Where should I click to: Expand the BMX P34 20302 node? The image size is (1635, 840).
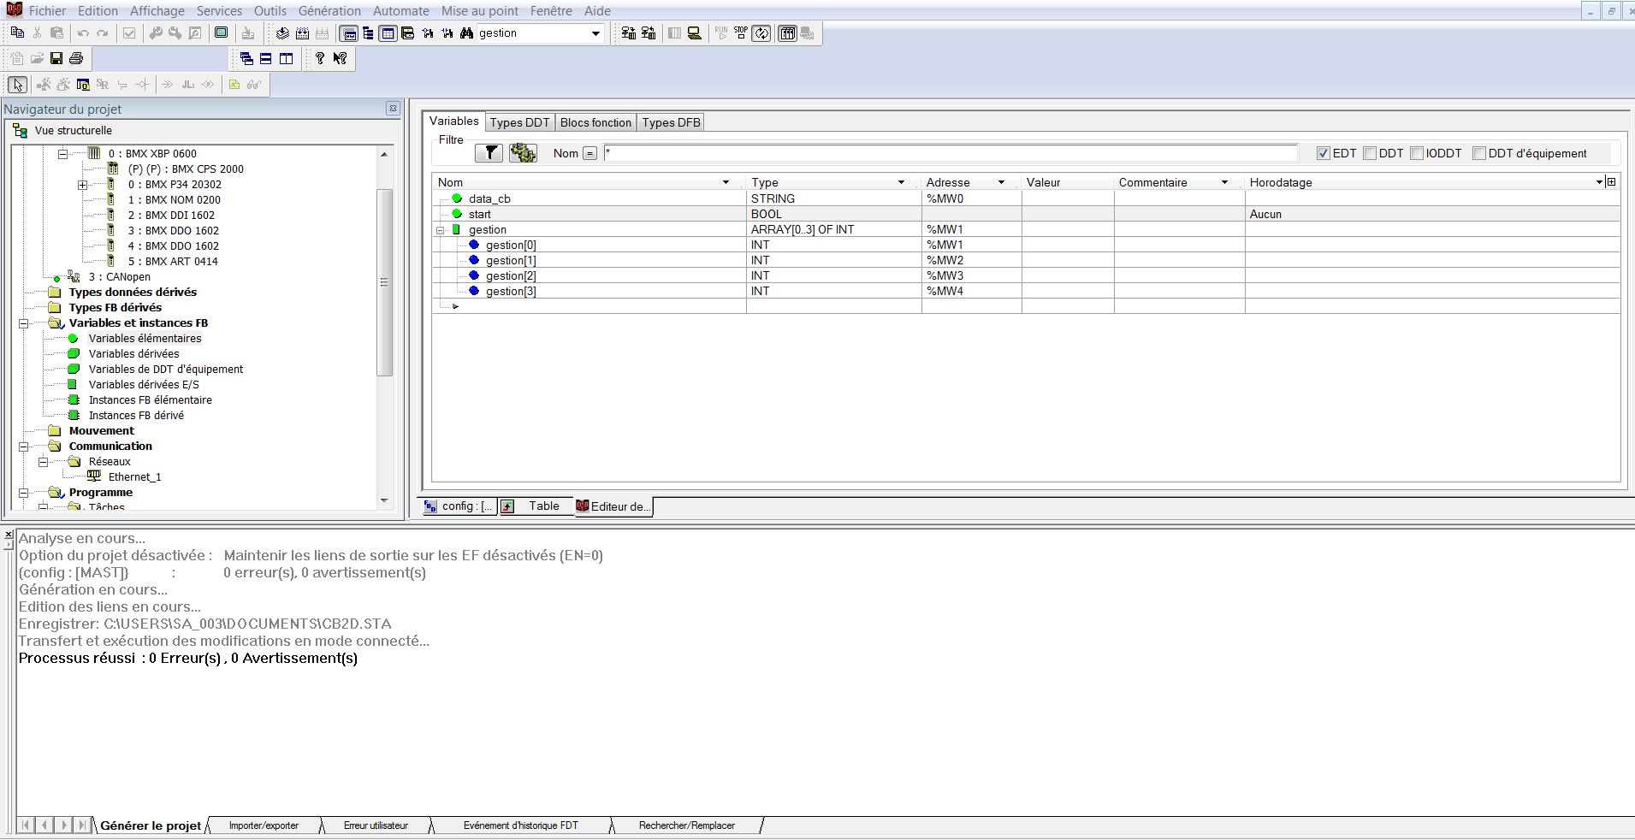tap(82, 185)
